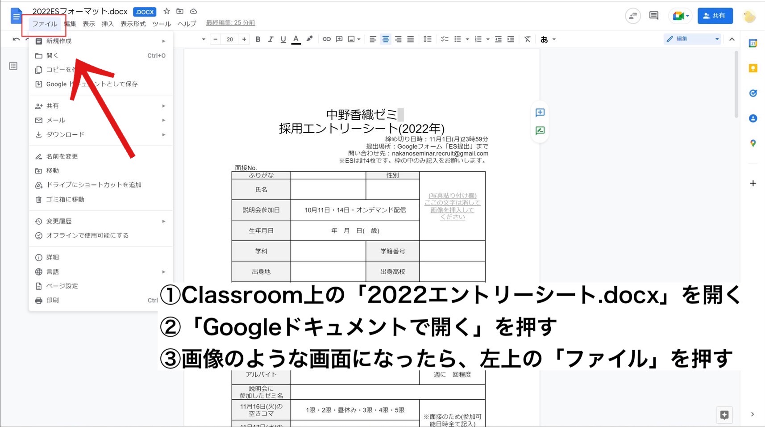
Task: Open the 編集 editing mode dropdown
Action: point(693,39)
